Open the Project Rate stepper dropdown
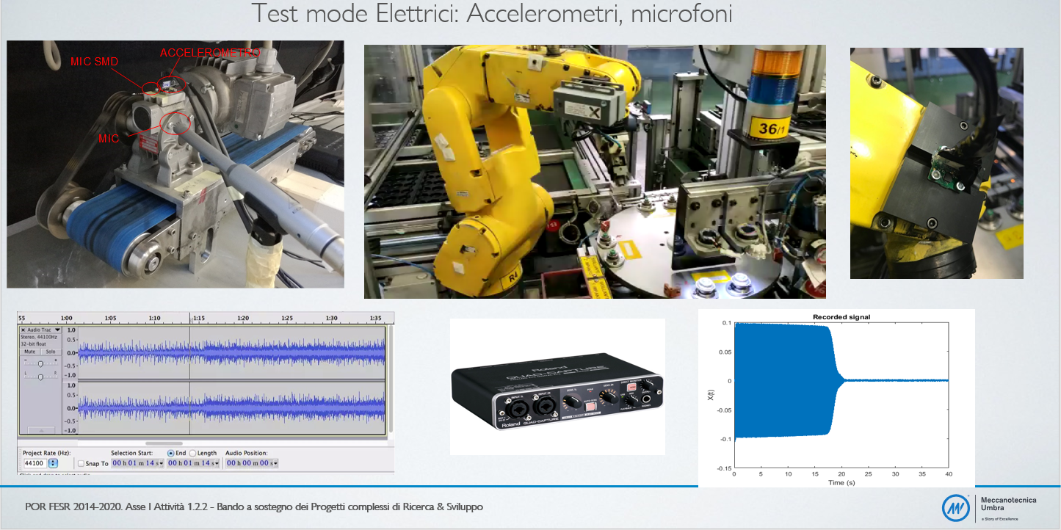This screenshot has width=1061, height=530. (x=53, y=463)
